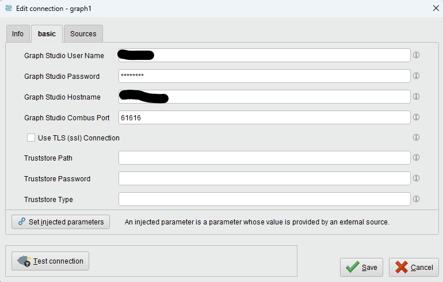The image size is (443, 282).
Task: Select the basic tab
Action: click(47, 34)
